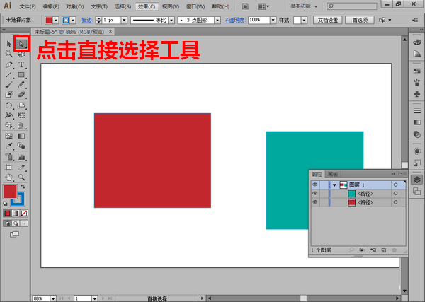Select the Direct Selection tool (white arrow)
Screen dimensions: 425x302
(x=21, y=44)
